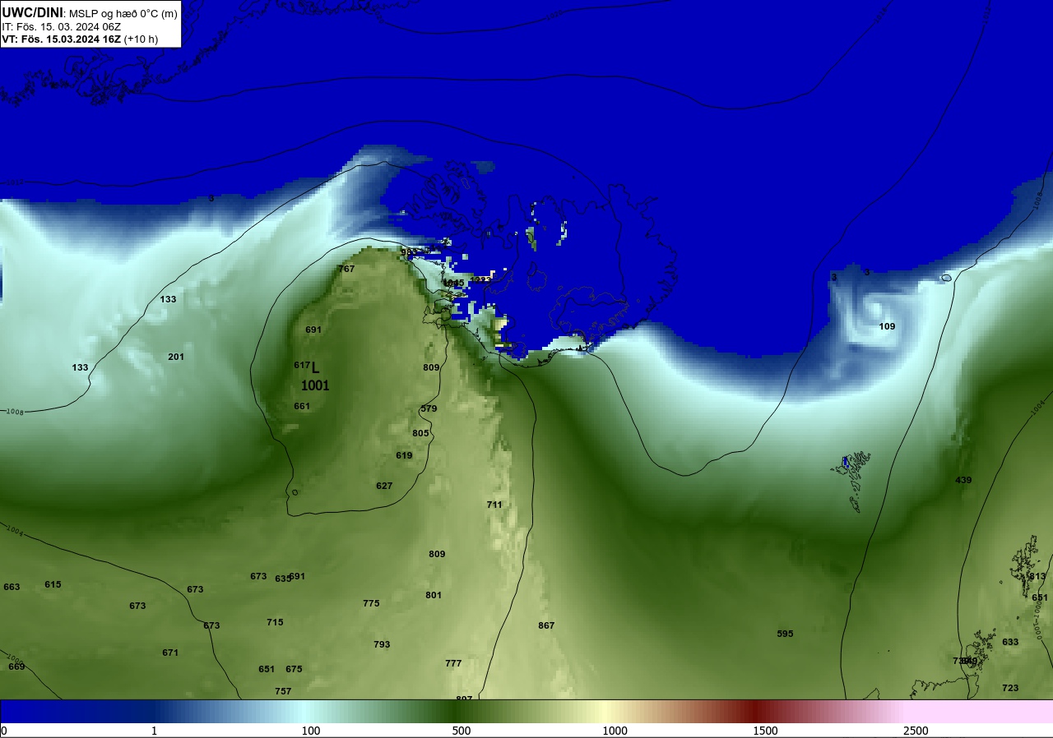The height and width of the screenshot is (738, 1053).
Task: Click the 1500 tick label on color scale
Action: [765, 731]
